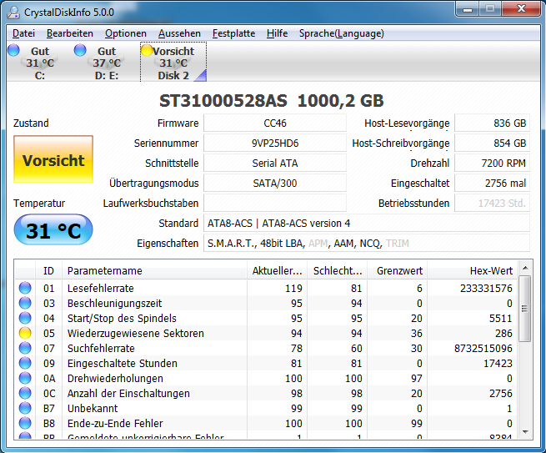Click the status icon for Eingeschaltete Stunden

[x=25, y=363]
